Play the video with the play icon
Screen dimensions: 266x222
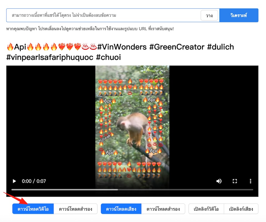tap(14, 181)
